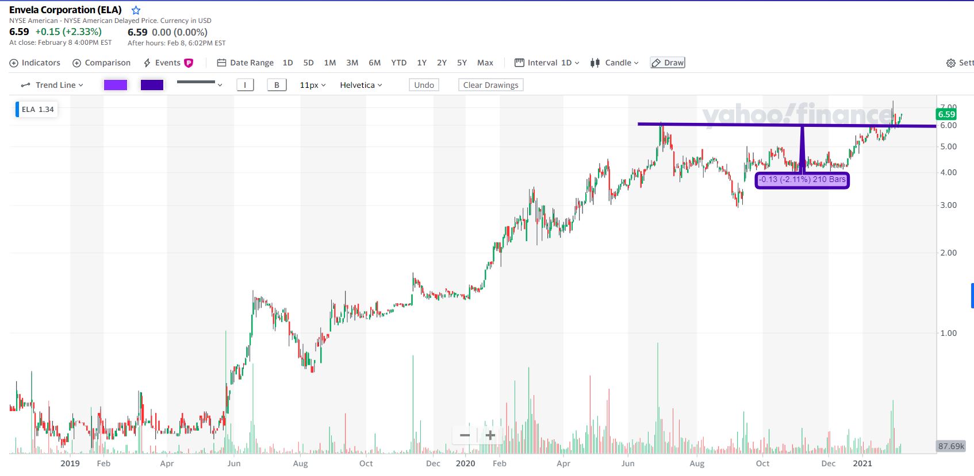Select the 1Y date range

click(x=422, y=63)
